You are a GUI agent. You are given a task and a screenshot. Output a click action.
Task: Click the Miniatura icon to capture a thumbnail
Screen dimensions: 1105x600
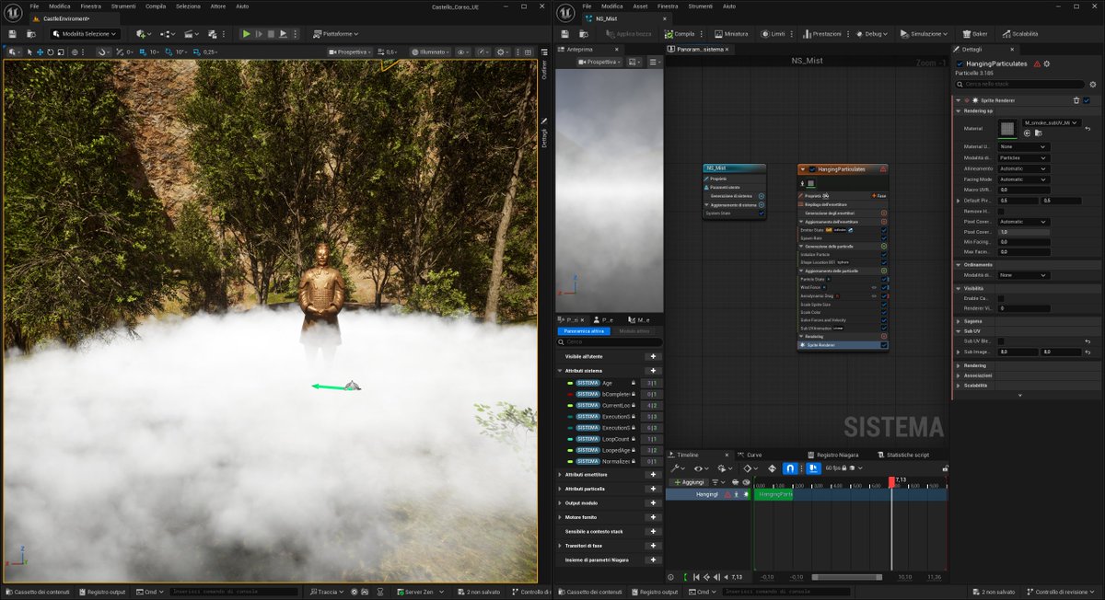719,33
